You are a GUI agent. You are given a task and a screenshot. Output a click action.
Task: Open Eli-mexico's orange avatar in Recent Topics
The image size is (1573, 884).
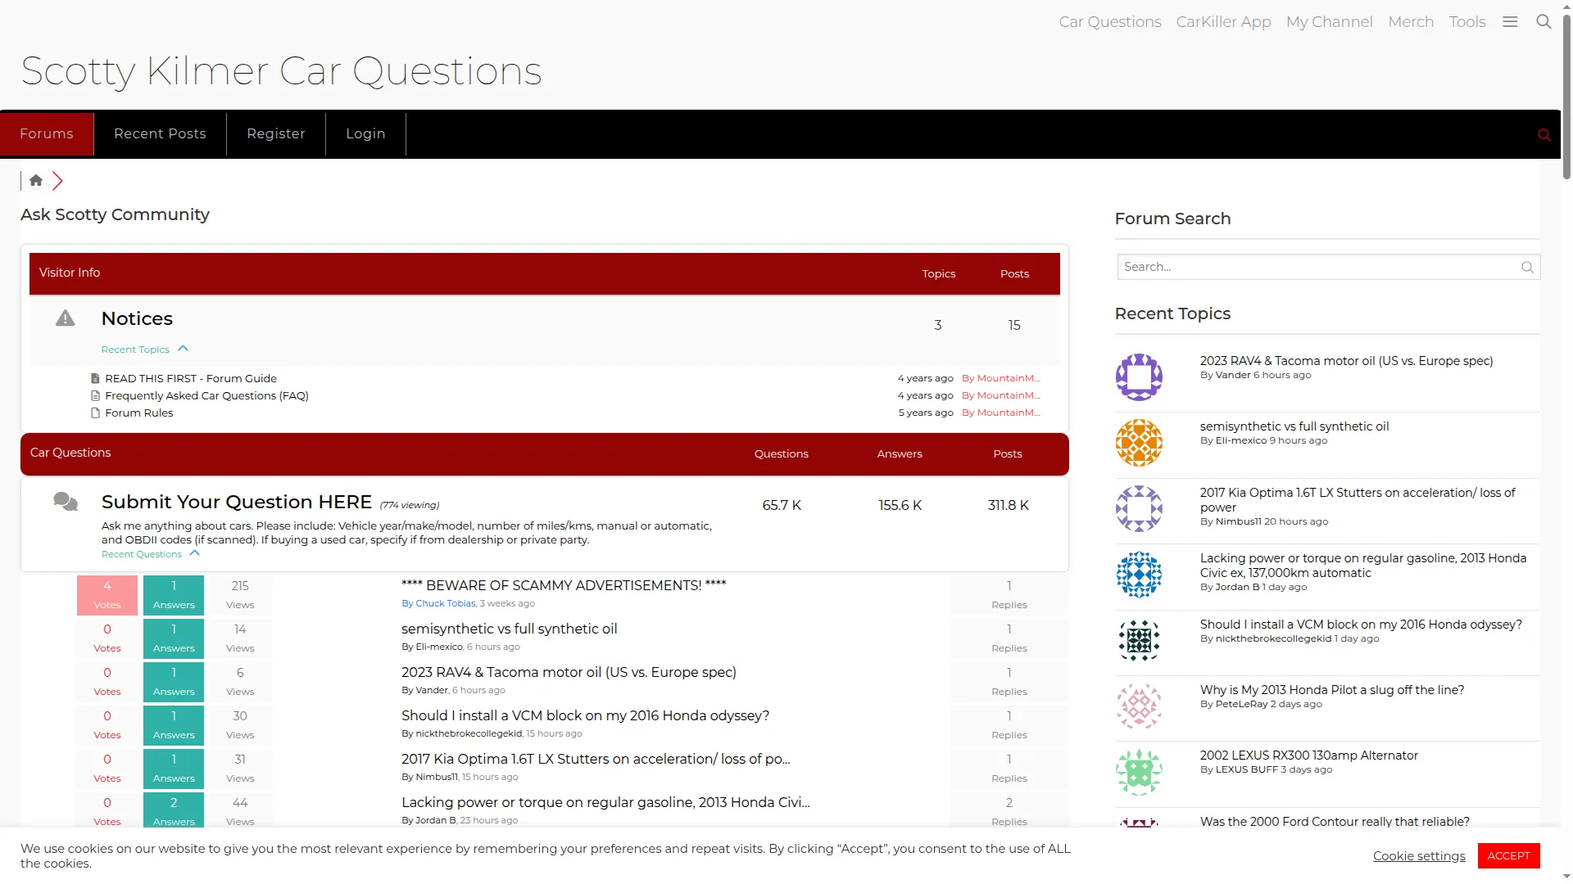pyautogui.click(x=1139, y=443)
